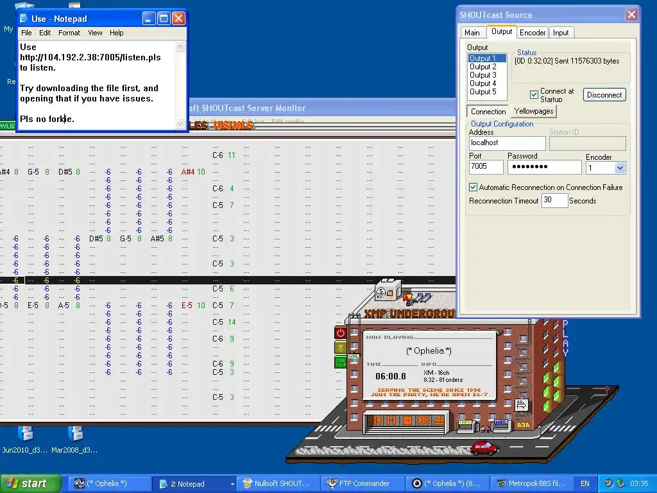The image size is (657, 493).
Task: Toggle Automatic Reconnection on Connection Failure
Action: [473, 187]
